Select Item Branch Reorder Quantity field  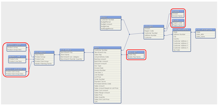72,59
